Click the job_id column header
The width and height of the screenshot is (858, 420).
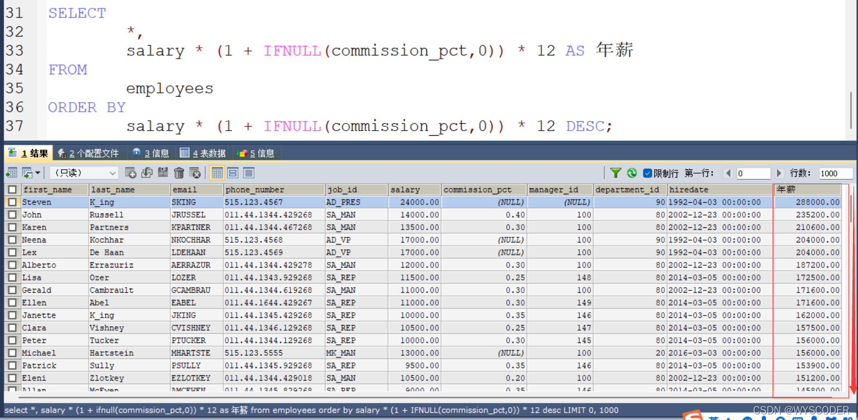(x=356, y=190)
